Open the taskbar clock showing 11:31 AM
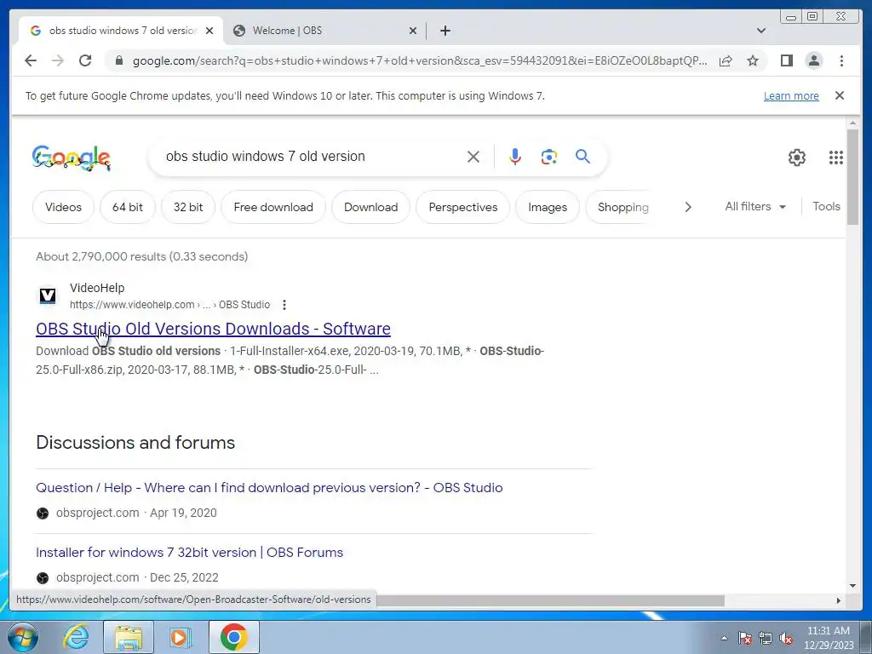 click(828, 638)
